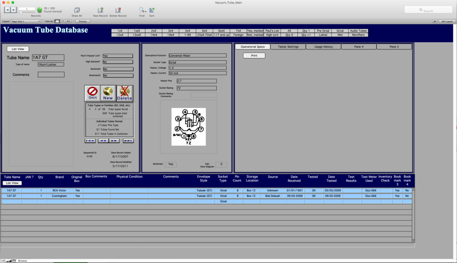
Task: Open the Layout 'Page View 1' dropdown
Action: point(25,21)
